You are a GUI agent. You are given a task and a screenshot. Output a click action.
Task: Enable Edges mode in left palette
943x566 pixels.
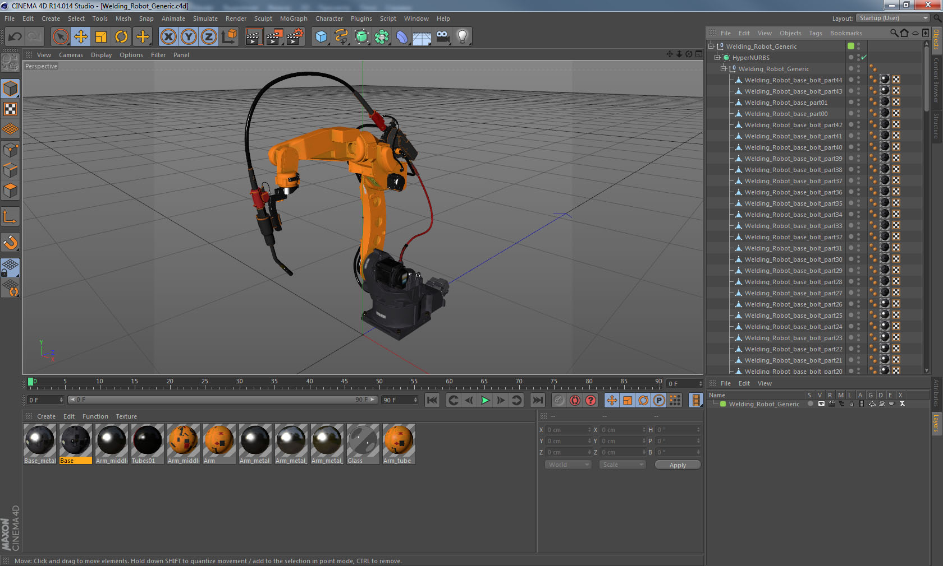click(10, 170)
